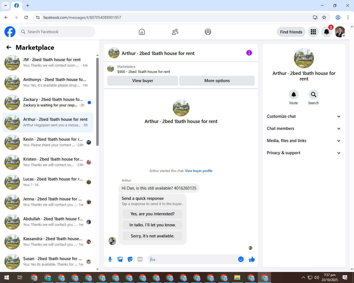Click the More options button
The image size is (354, 283).
217,81
